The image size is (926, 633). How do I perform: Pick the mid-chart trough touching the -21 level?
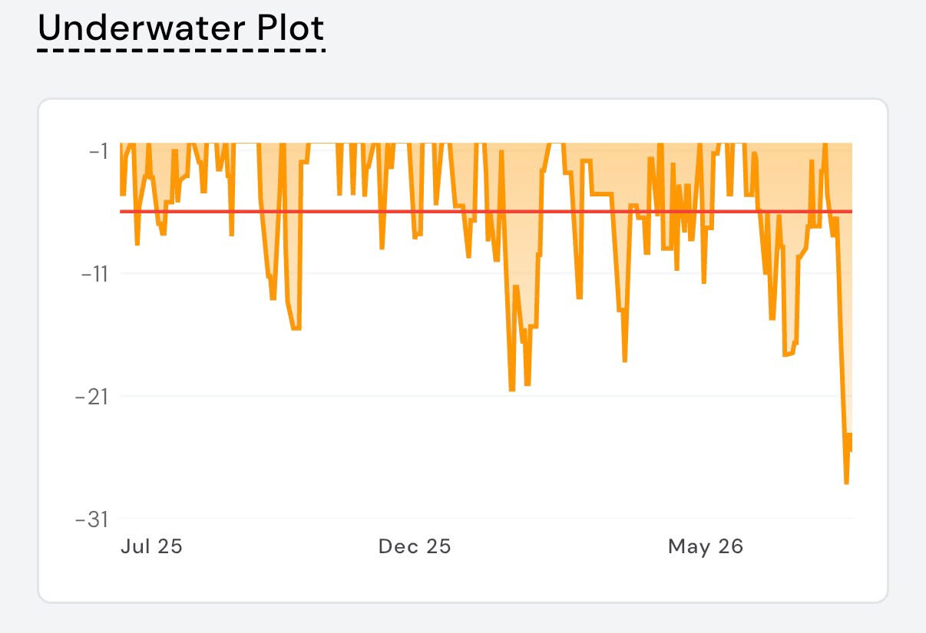pos(512,390)
